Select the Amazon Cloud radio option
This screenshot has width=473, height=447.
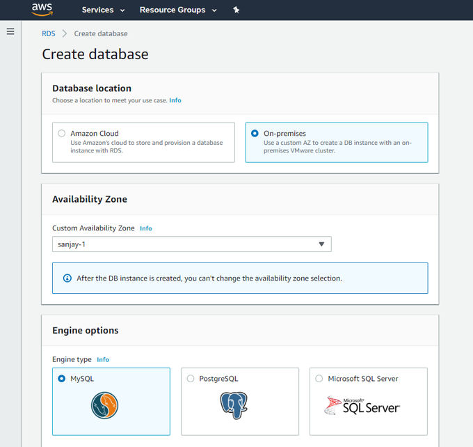click(61, 133)
